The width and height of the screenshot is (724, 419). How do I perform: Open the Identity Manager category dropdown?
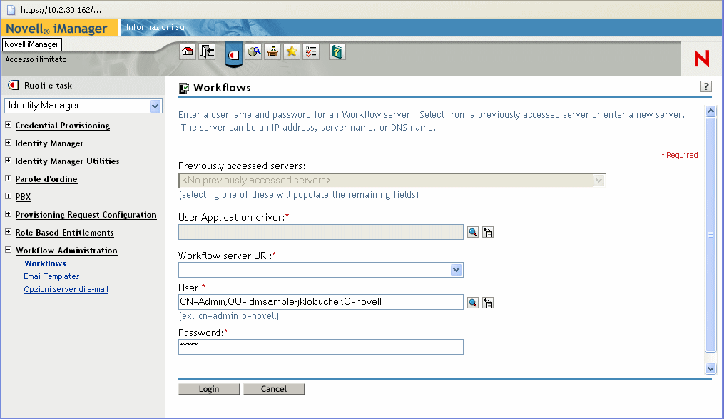pyautogui.click(x=155, y=106)
